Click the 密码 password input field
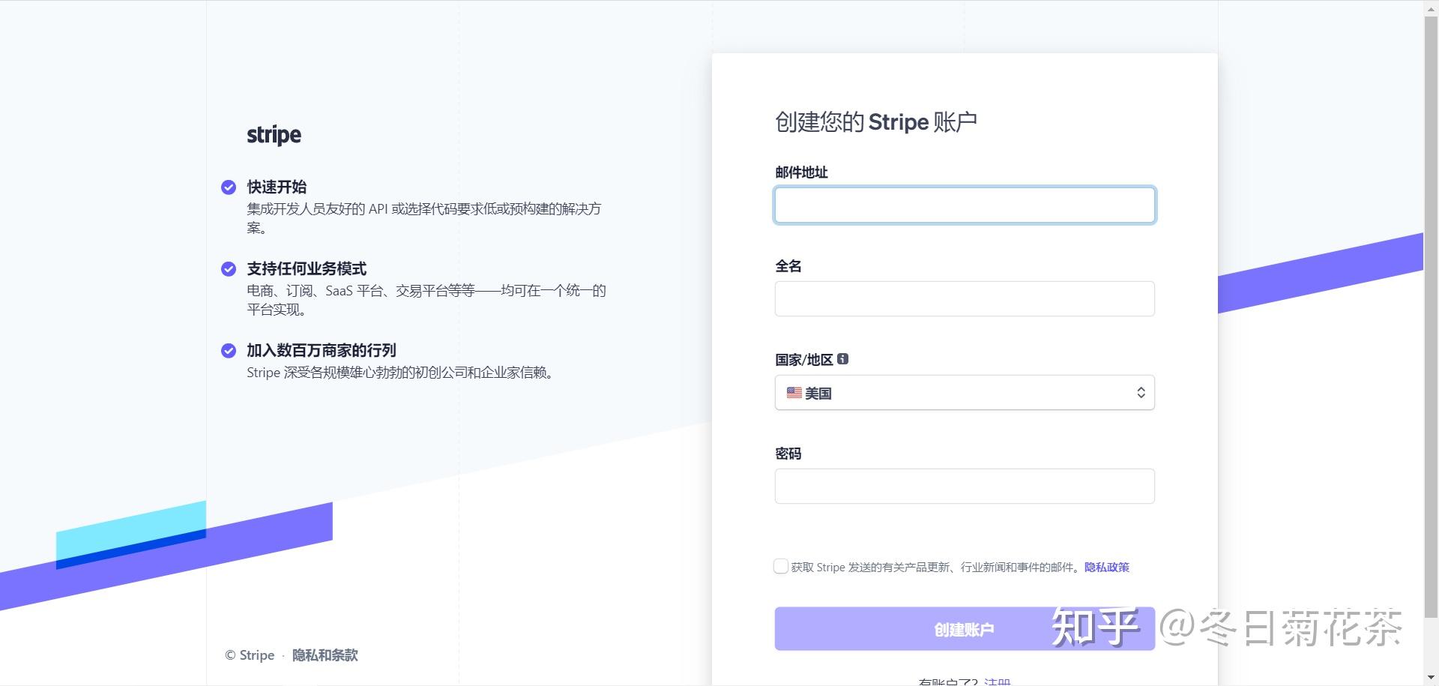Viewport: 1439px width, 686px height. tap(965, 486)
